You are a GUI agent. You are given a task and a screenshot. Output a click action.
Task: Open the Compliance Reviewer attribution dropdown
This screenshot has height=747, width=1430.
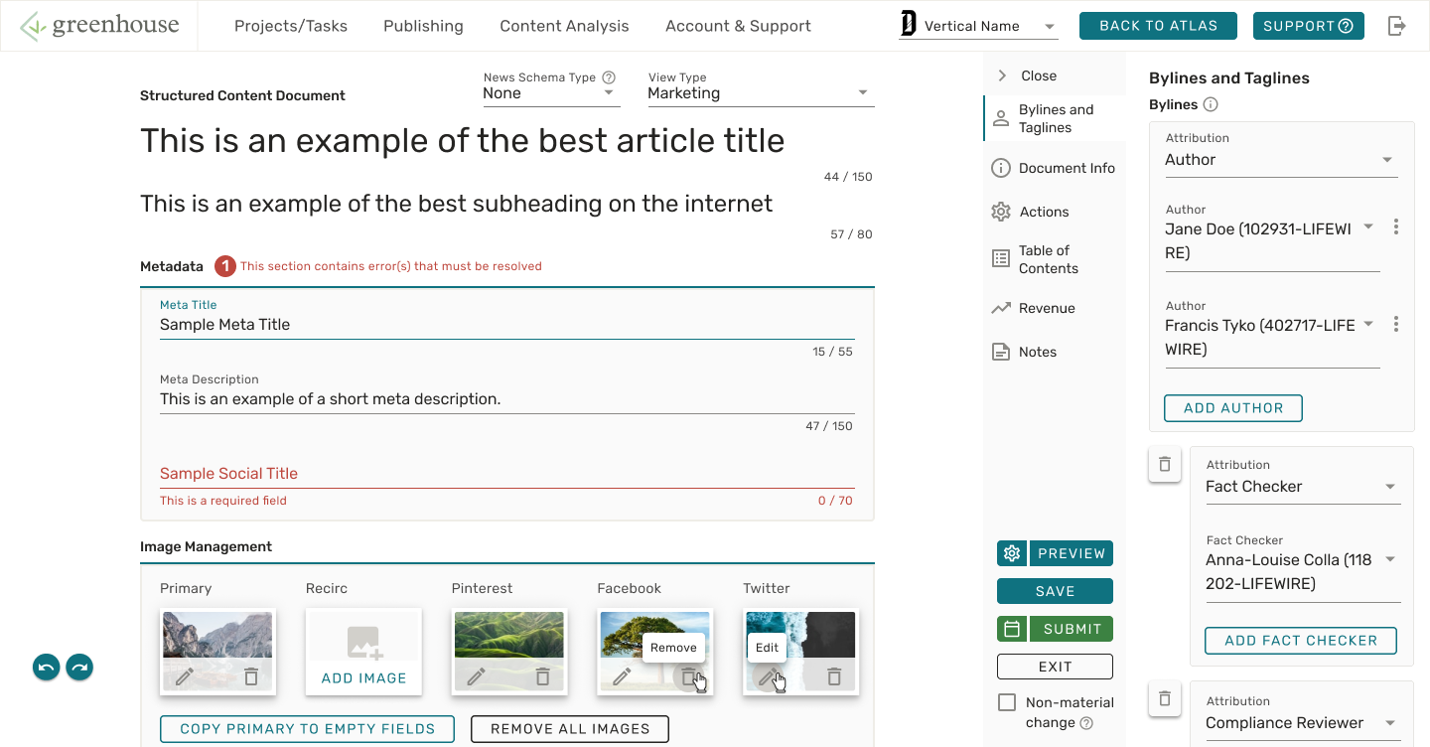click(x=1303, y=723)
